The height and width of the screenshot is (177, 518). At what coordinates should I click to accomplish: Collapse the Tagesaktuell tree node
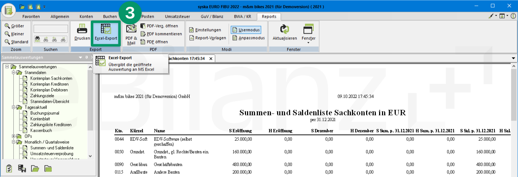pos(13,107)
